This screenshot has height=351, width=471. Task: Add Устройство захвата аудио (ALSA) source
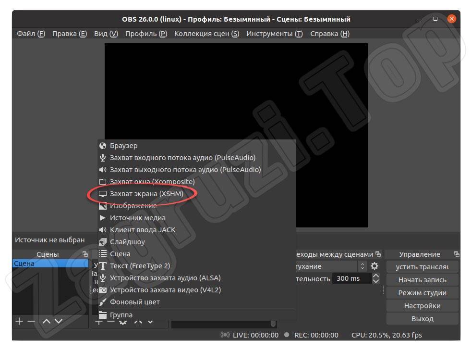coord(196,278)
